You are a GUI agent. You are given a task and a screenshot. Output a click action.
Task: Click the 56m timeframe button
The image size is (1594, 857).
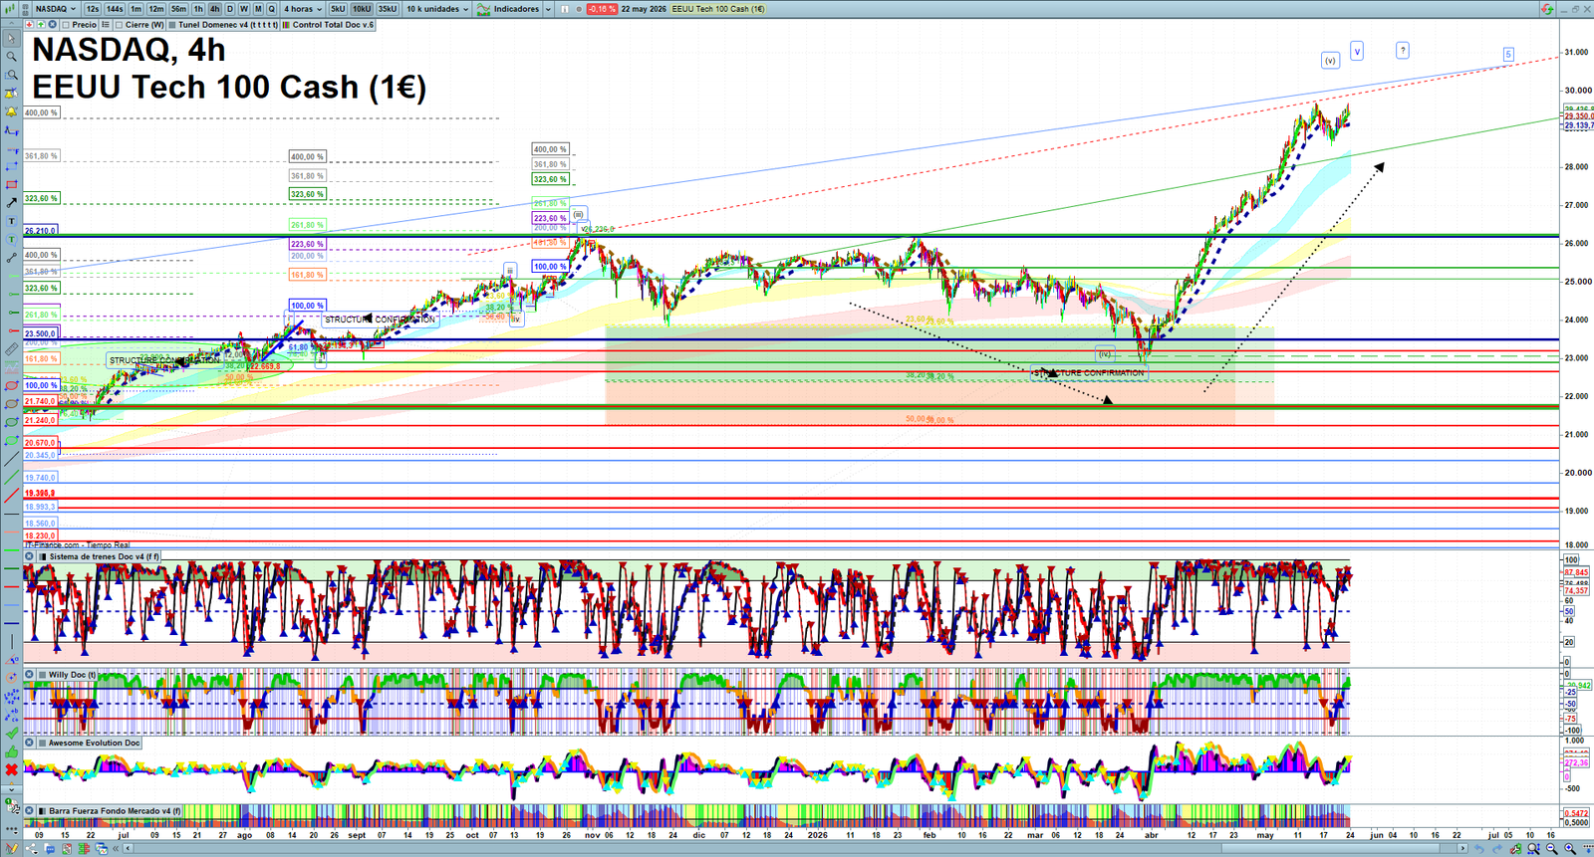[x=178, y=9]
